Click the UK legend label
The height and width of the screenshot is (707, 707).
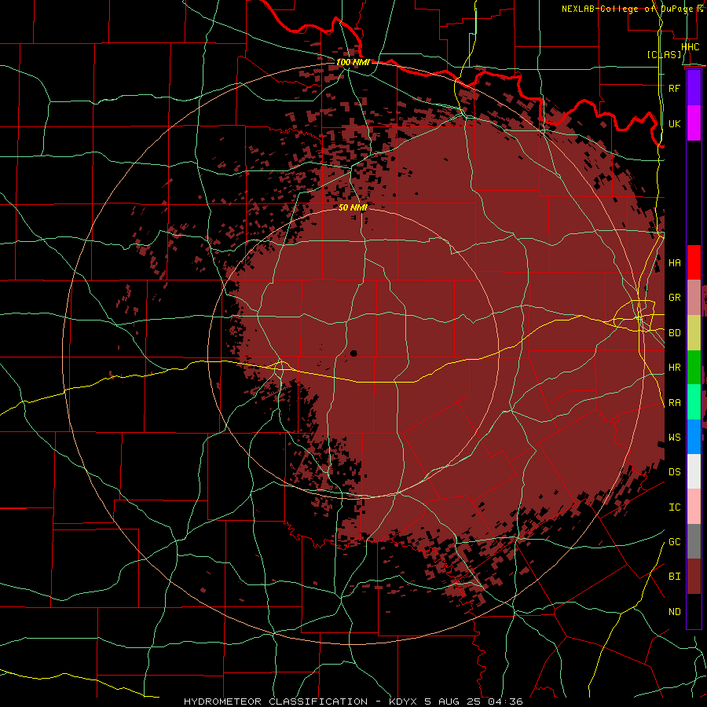tap(674, 123)
